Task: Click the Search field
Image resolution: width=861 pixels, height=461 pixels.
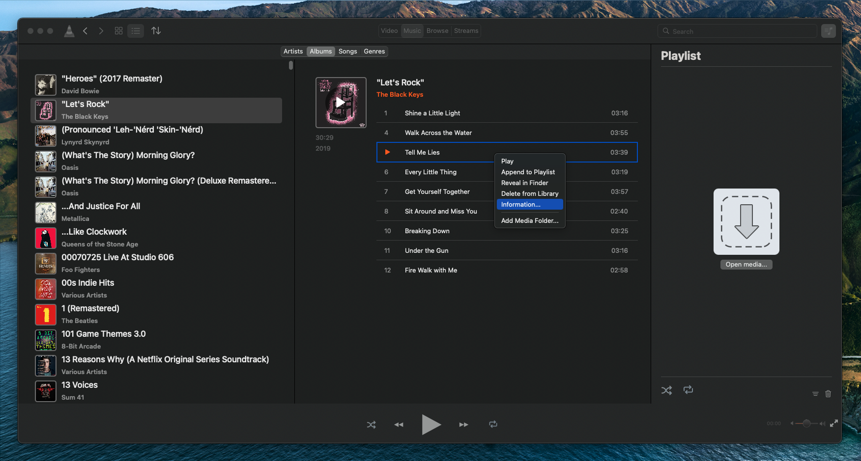Action: (737, 31)
